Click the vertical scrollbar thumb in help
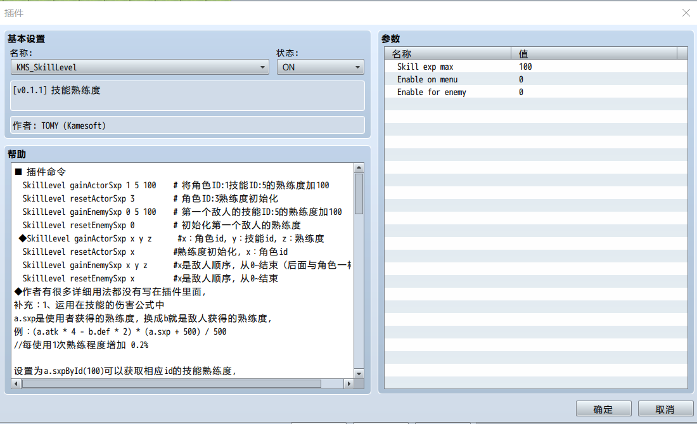Viewport: 697px width, 424px height. (x=359, y=194)
